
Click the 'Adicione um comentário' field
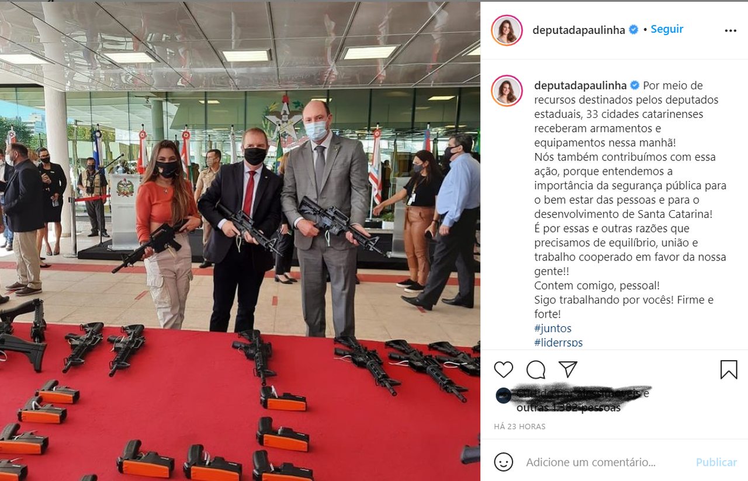coord(605,462)
